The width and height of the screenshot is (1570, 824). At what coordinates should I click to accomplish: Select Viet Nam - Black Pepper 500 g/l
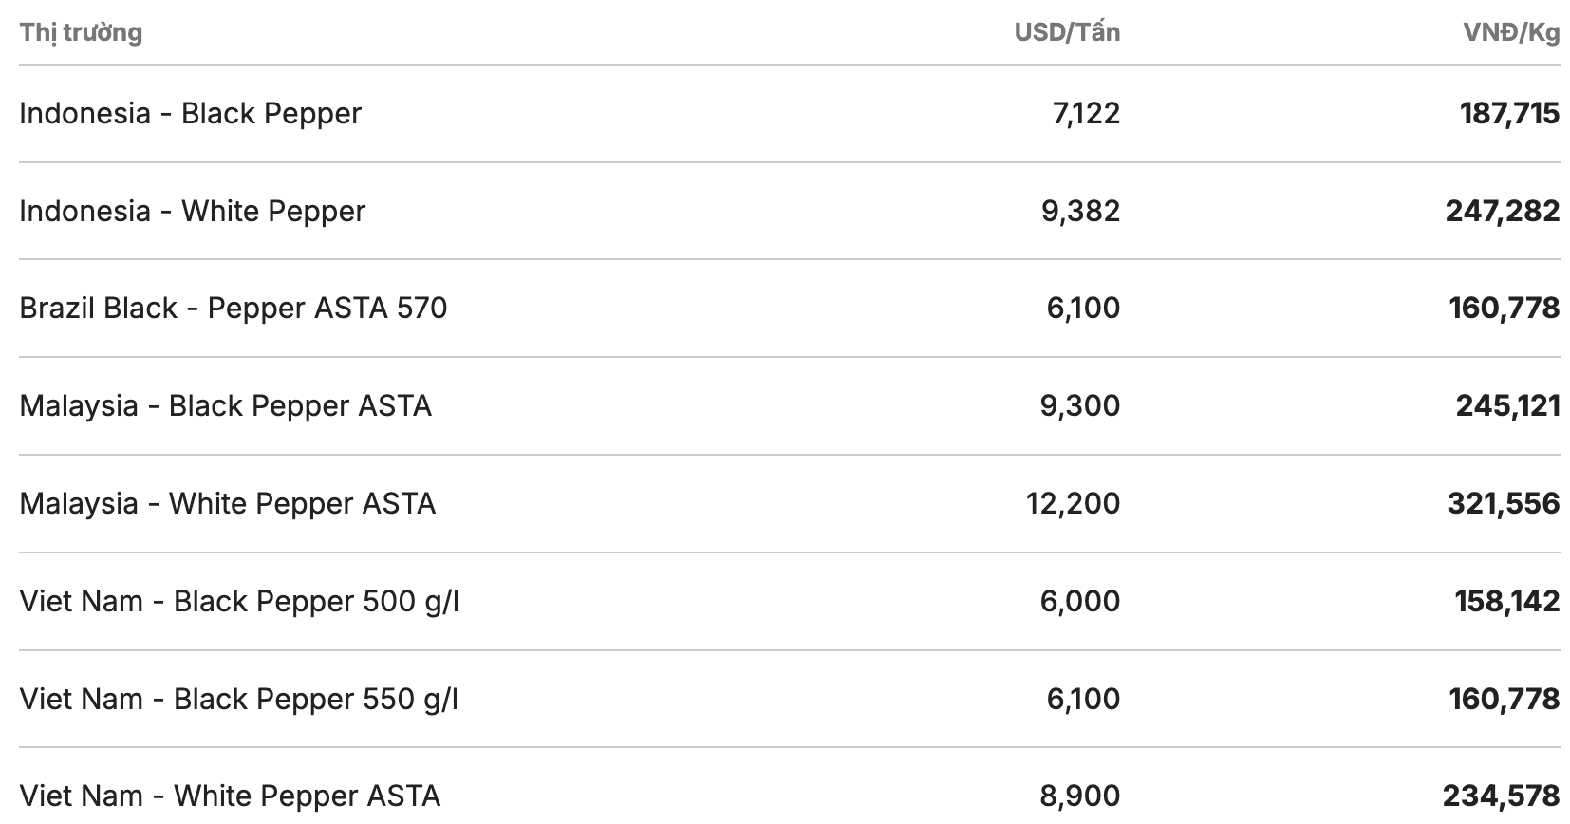[239, 601]
